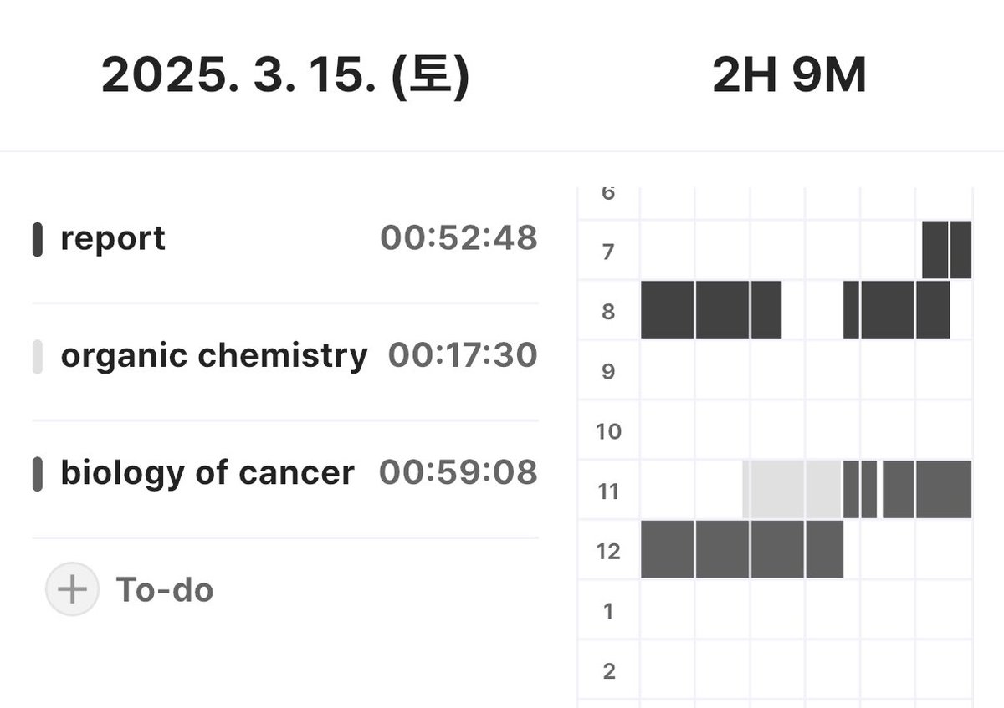
Task: Click the dark color marker beside report
Action: pos(37,239)
